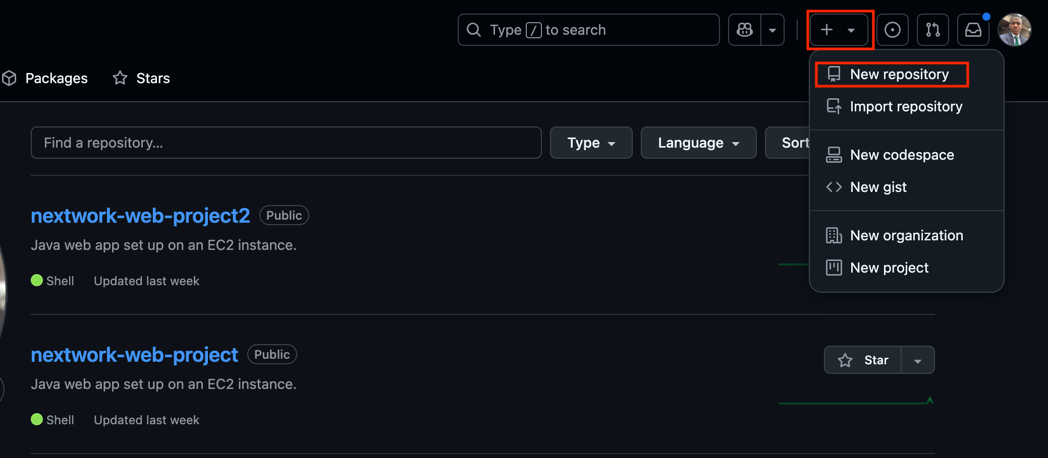Viewport: 1048px width, 458px height.
Task: Click the Stars tab star icon
Action: click(120, 78)
